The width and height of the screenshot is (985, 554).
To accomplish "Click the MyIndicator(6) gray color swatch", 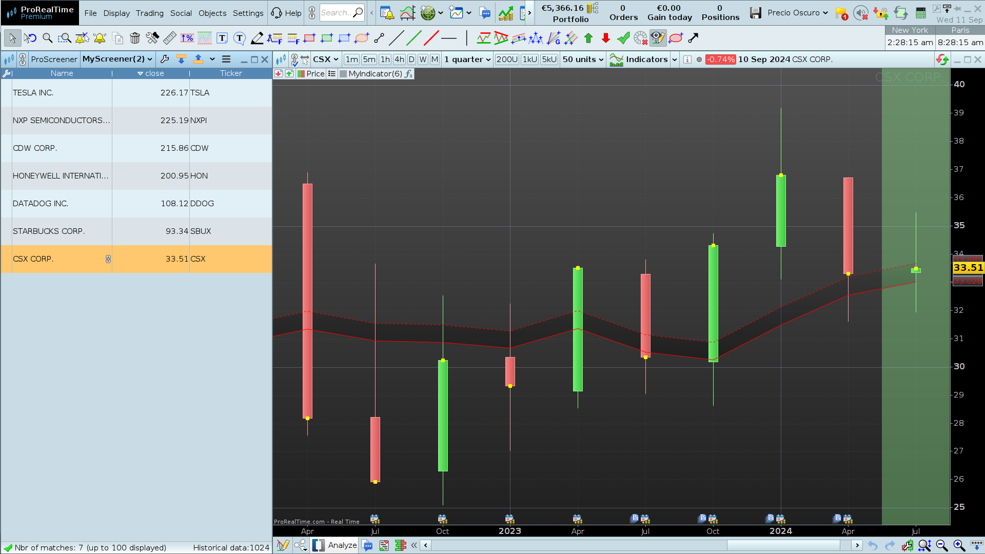I will [x=343, y=74].
